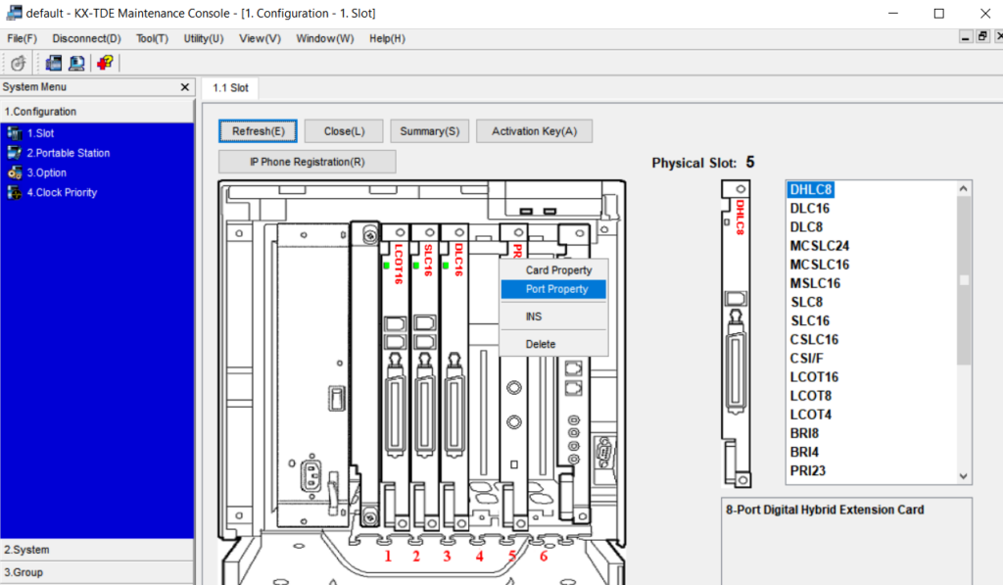Select MCSLC24 in the card list
Viewport: 1003px width, 585px height.
(x=819, y=246)
